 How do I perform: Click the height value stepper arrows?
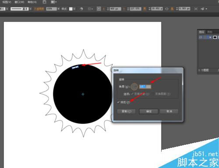177,9
